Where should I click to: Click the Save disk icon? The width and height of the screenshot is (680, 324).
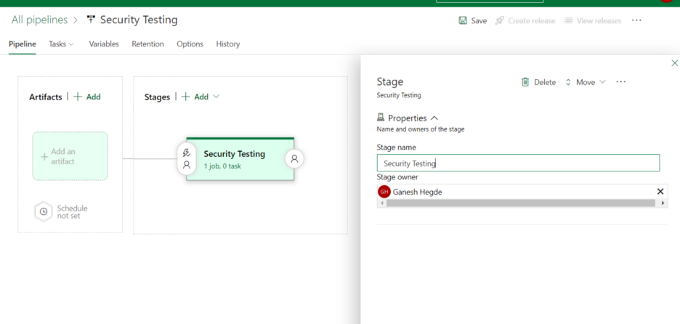pos(463,20)
